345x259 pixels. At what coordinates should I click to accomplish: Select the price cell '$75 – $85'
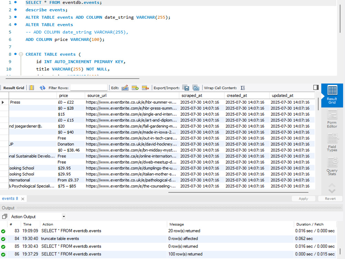[71, 186]
